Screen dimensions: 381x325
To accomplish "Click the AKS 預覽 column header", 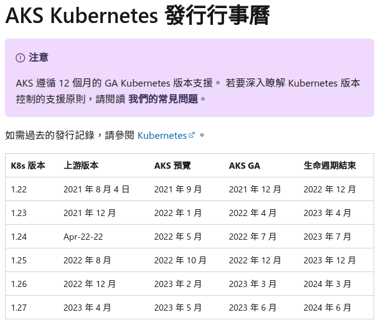I will click(172, 166).
